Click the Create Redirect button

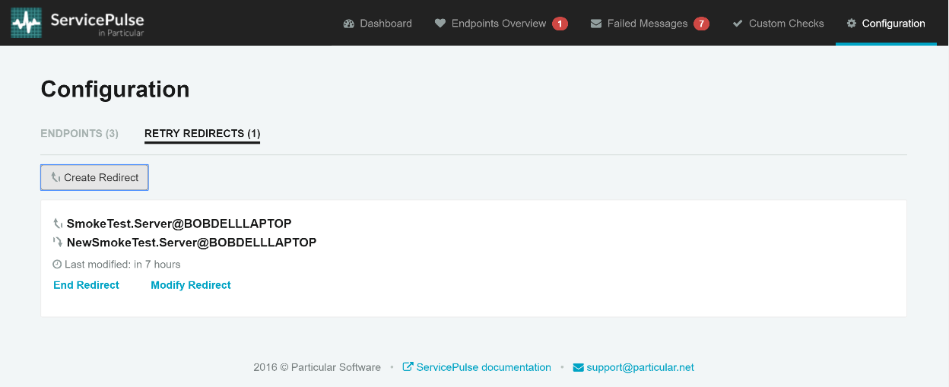point(94,177)
